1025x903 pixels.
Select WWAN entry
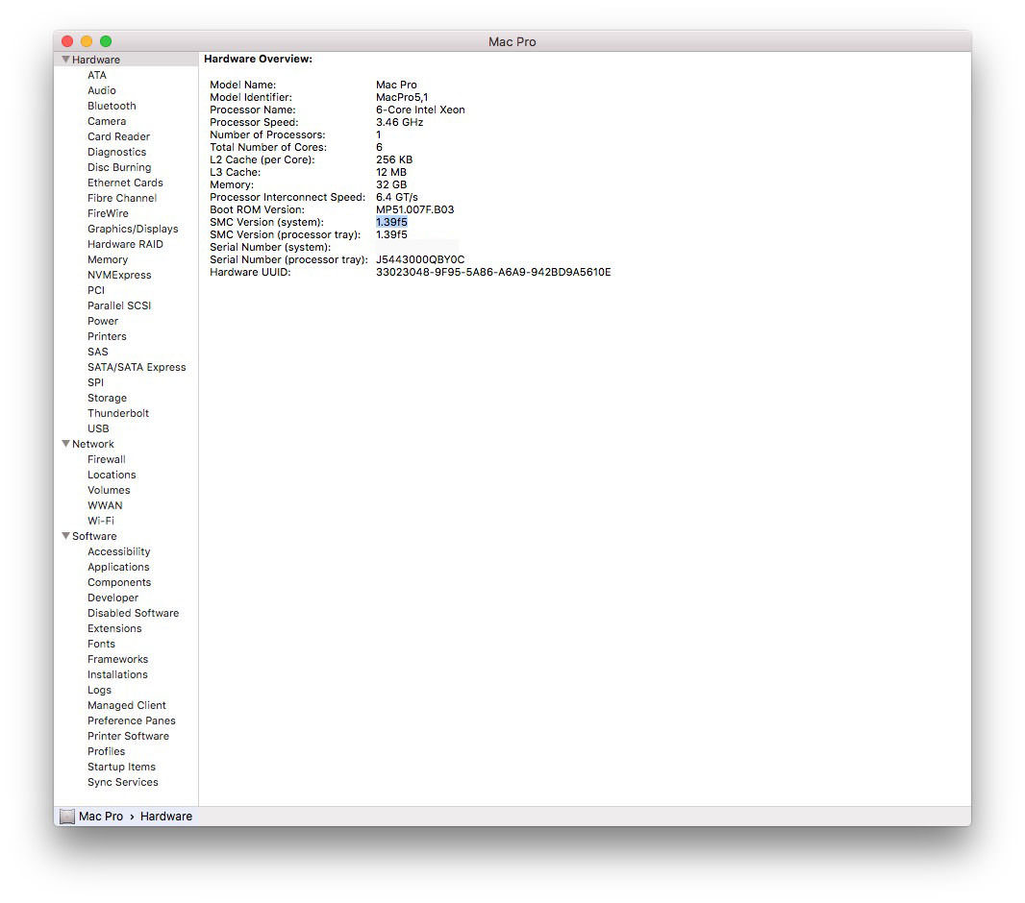105,505
